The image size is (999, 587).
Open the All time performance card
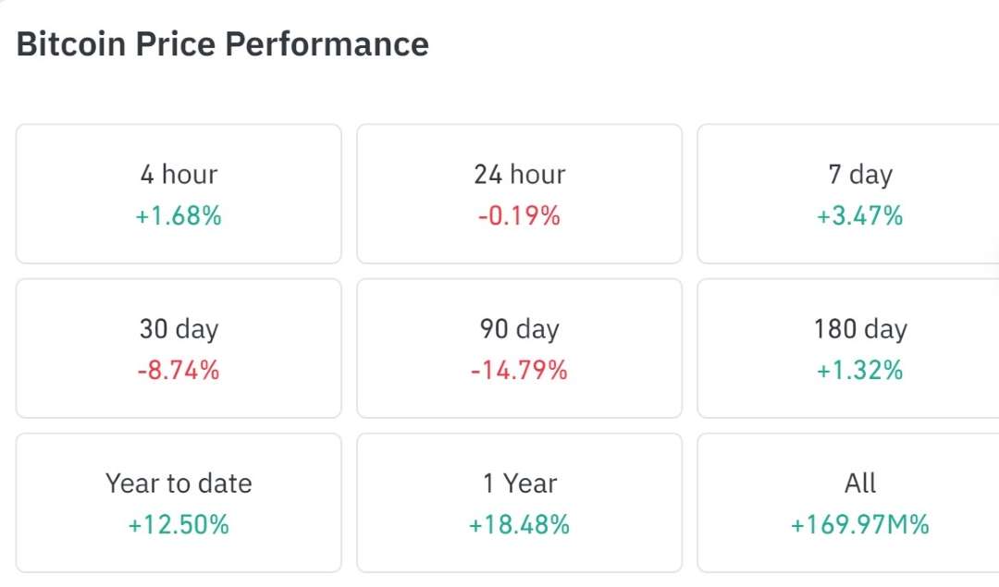[860, 501]
